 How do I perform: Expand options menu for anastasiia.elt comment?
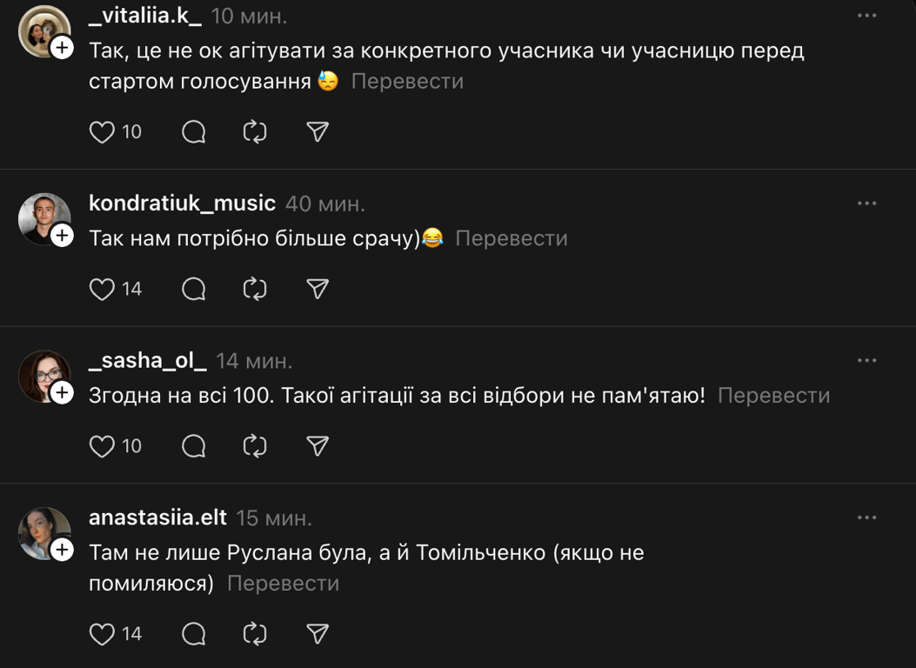pyautogui.click(x=866, y=518)
